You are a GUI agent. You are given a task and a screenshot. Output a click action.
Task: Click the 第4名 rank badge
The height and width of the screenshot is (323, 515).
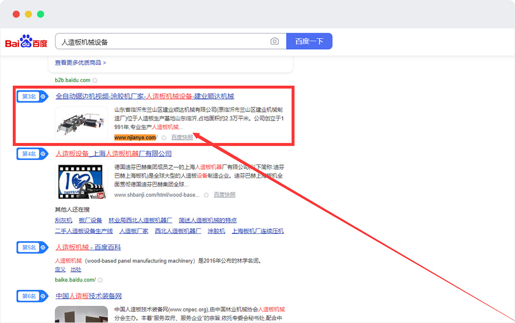32,154
